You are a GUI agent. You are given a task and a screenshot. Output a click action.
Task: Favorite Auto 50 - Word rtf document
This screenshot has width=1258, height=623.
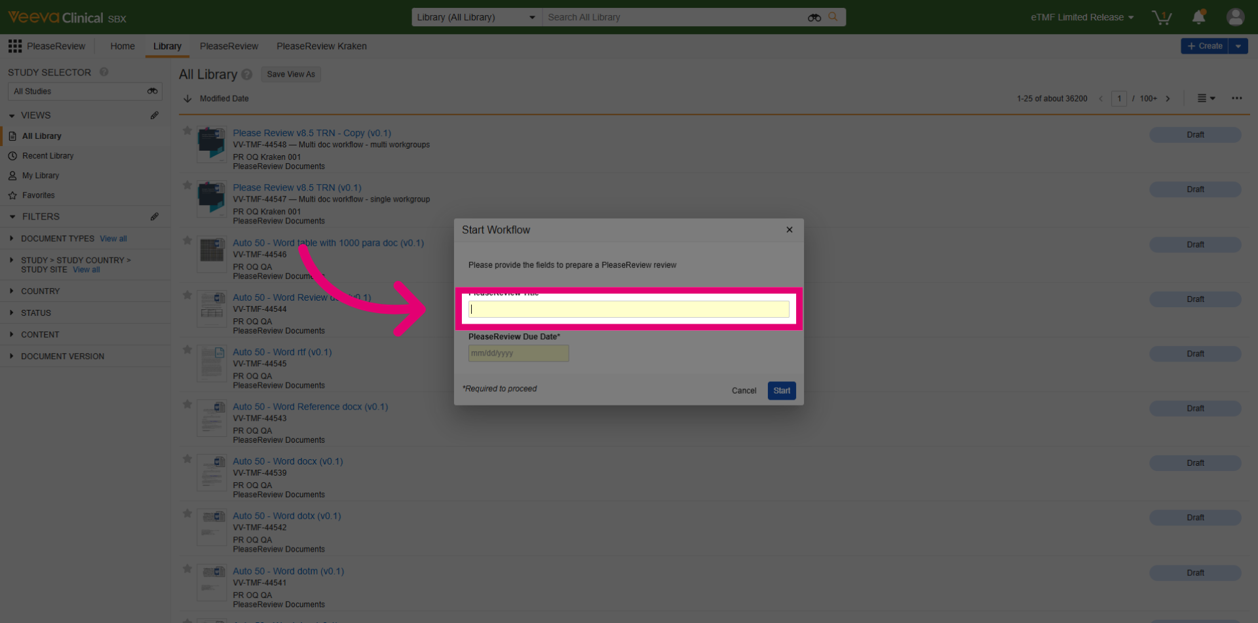pos(187,350)
